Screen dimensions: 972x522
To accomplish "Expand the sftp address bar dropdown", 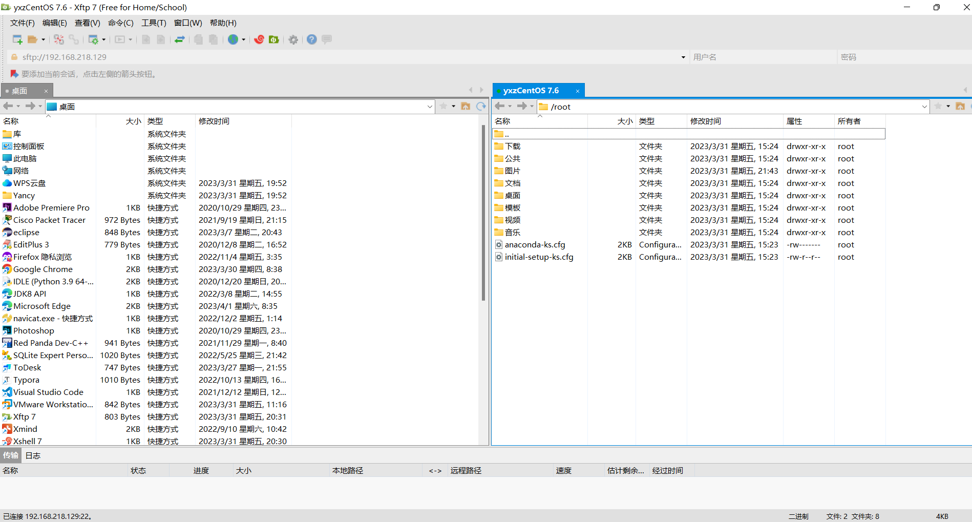I will pyautogui.click(x=683, y=57).
